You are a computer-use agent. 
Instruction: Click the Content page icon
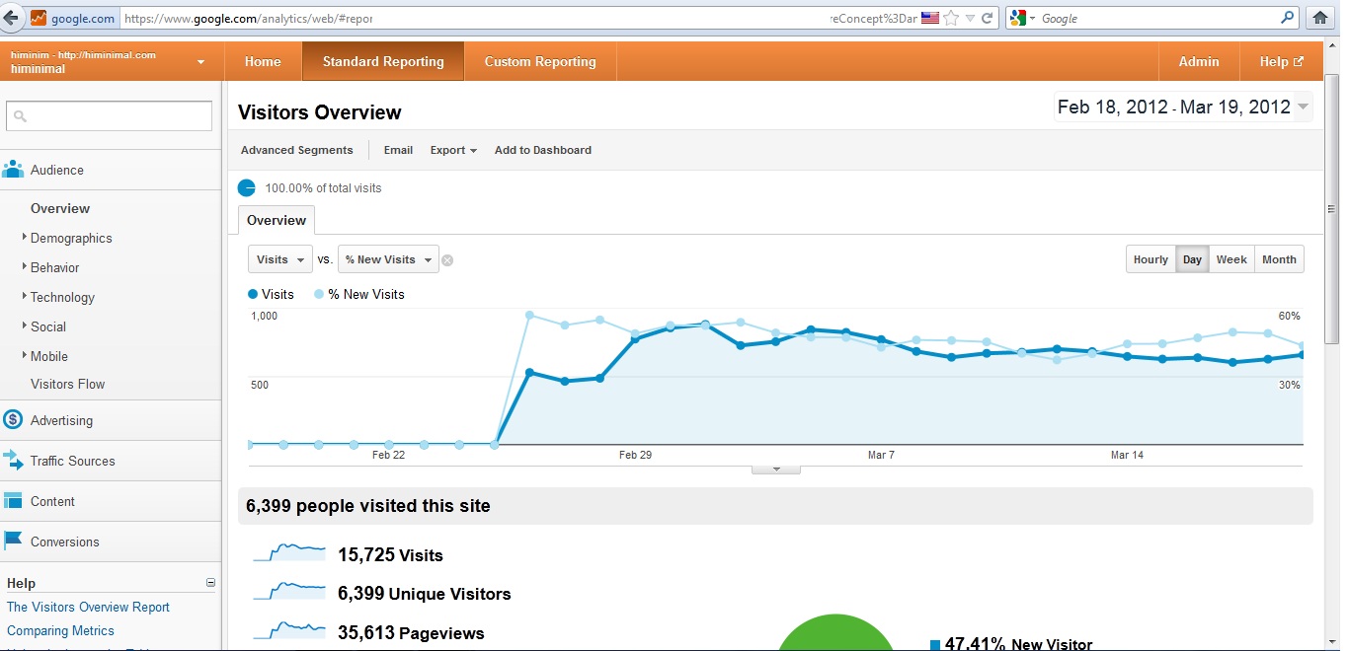click(x=13, y=501)
